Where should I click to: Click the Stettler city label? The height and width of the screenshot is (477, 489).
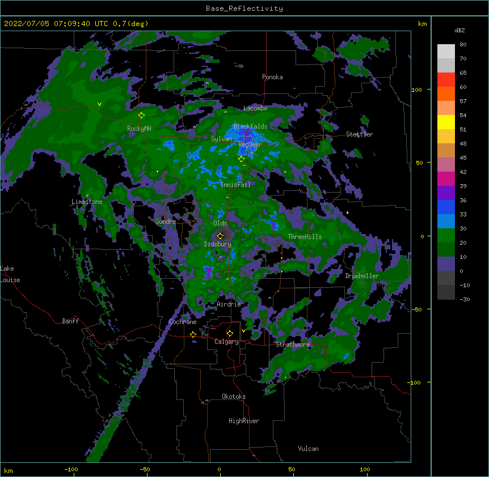click(360, 134)
